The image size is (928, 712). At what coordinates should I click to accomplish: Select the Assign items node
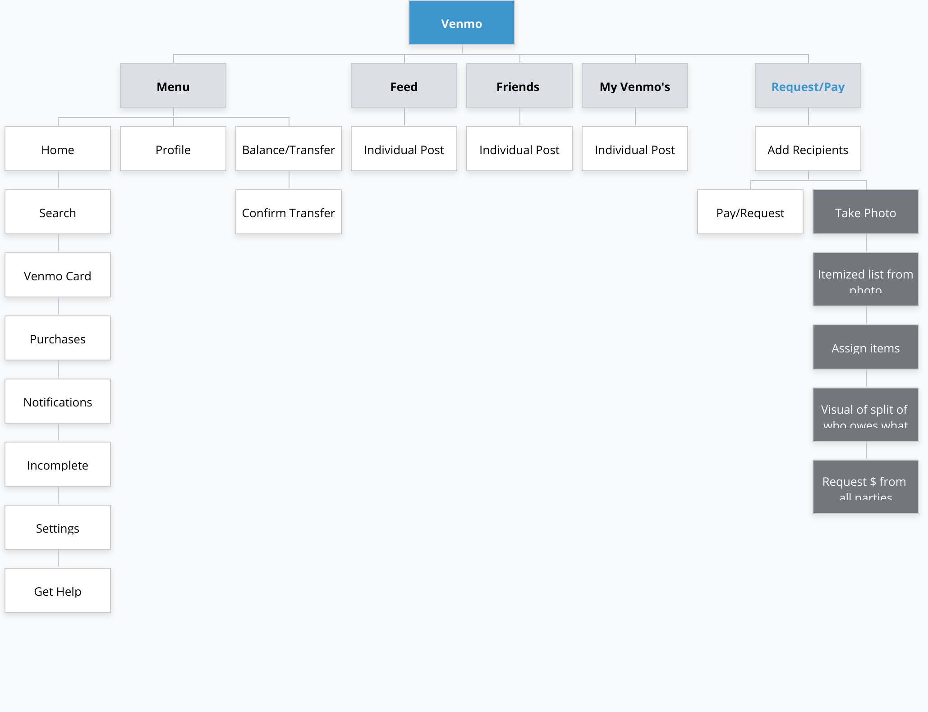pyautogui.click(x=865, y=347)
